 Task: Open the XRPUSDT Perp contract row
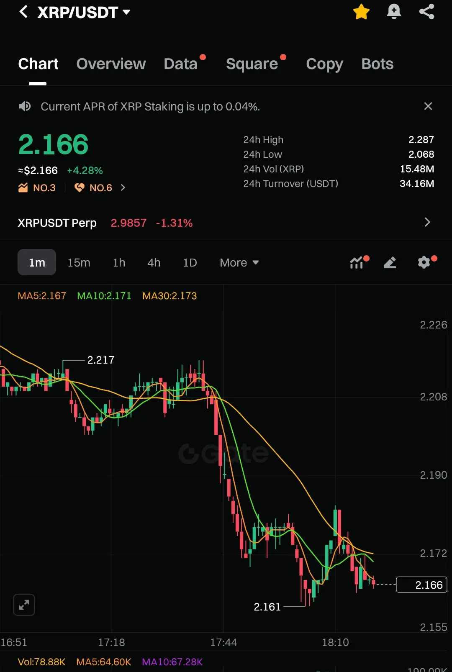[x=226, y=223]
